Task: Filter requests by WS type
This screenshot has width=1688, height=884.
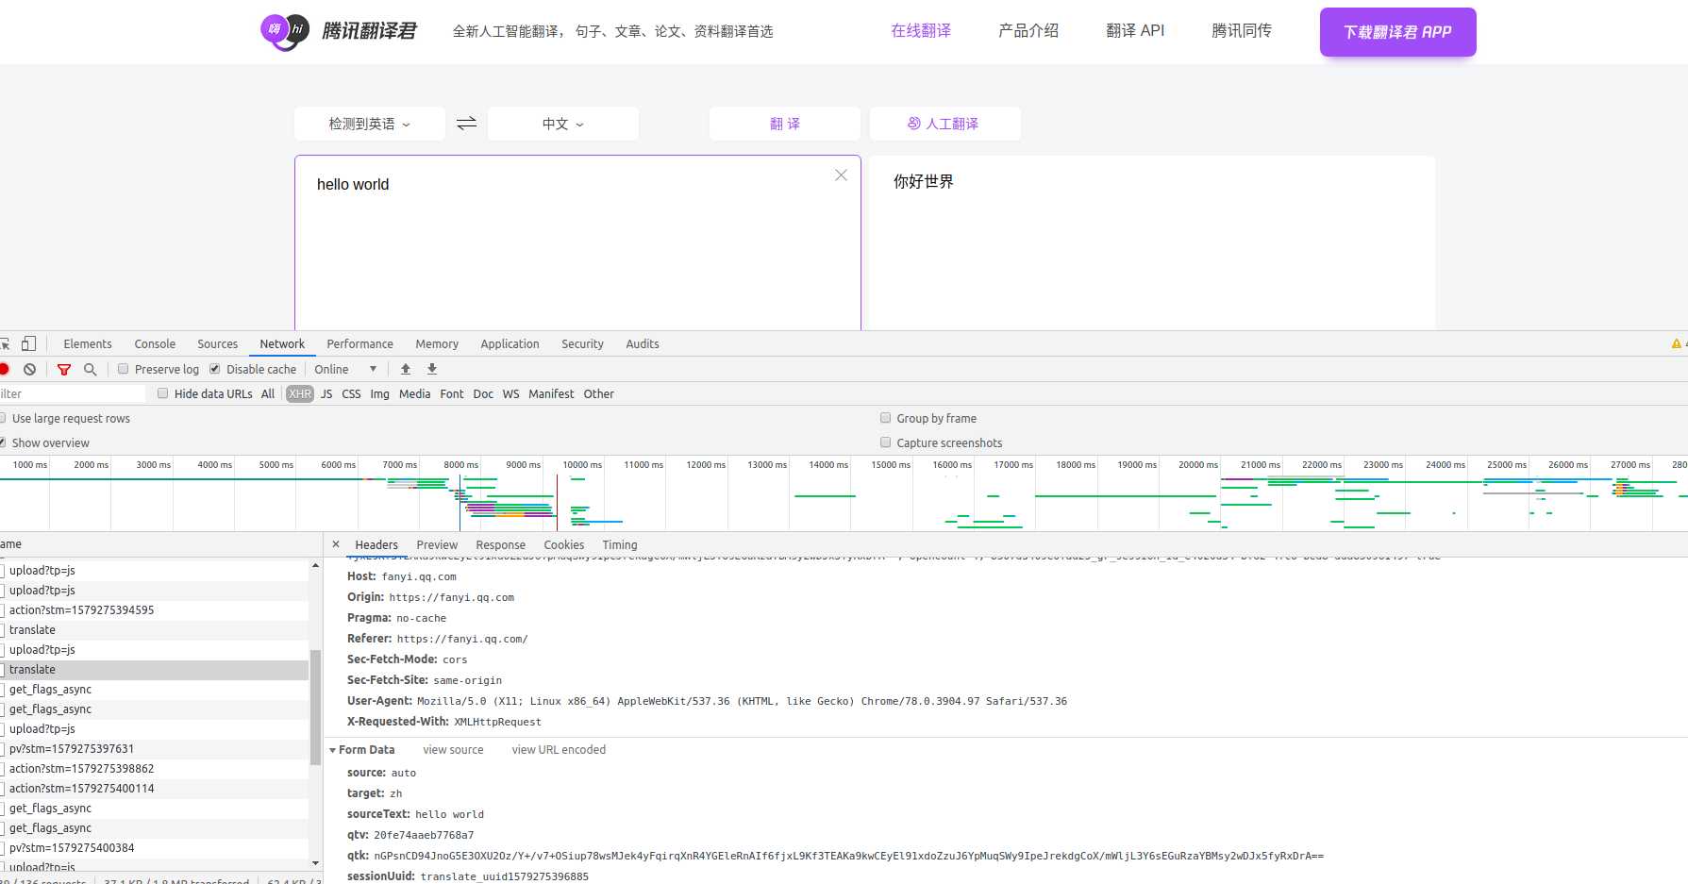Action: [x=510, y=393]
